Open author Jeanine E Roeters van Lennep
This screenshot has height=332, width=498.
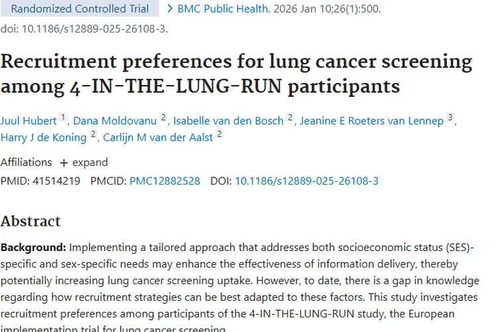[371, 121]
